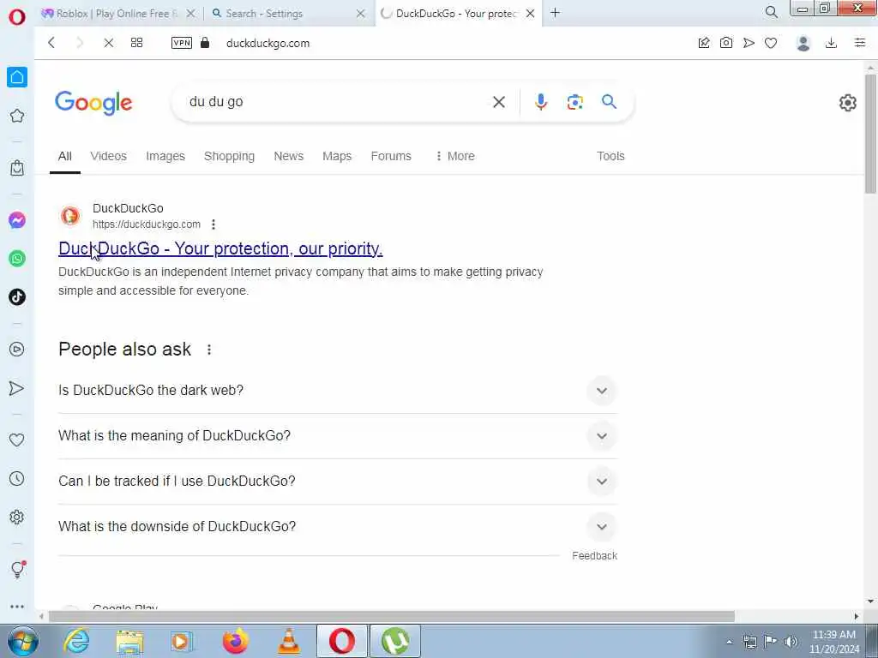
Task: Click the Feedback link
Action: pyautogui.click(x=595, y=555)
